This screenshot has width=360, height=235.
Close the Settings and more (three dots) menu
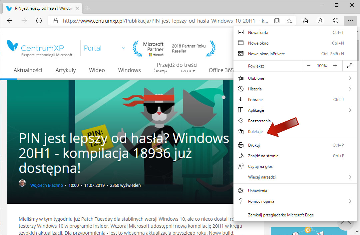pyautogui.click(x=350, y=21)
